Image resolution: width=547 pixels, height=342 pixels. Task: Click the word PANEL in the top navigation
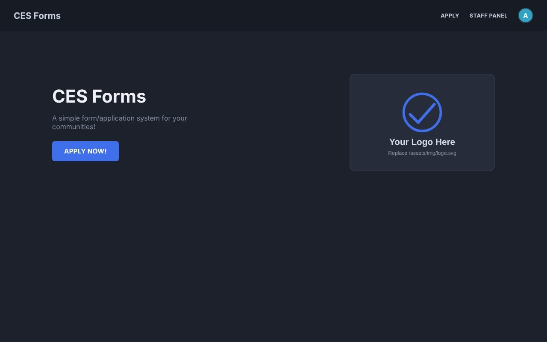tap(498, 15)
